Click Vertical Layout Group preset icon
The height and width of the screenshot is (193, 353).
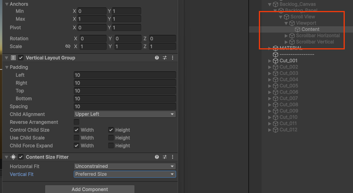165,58
